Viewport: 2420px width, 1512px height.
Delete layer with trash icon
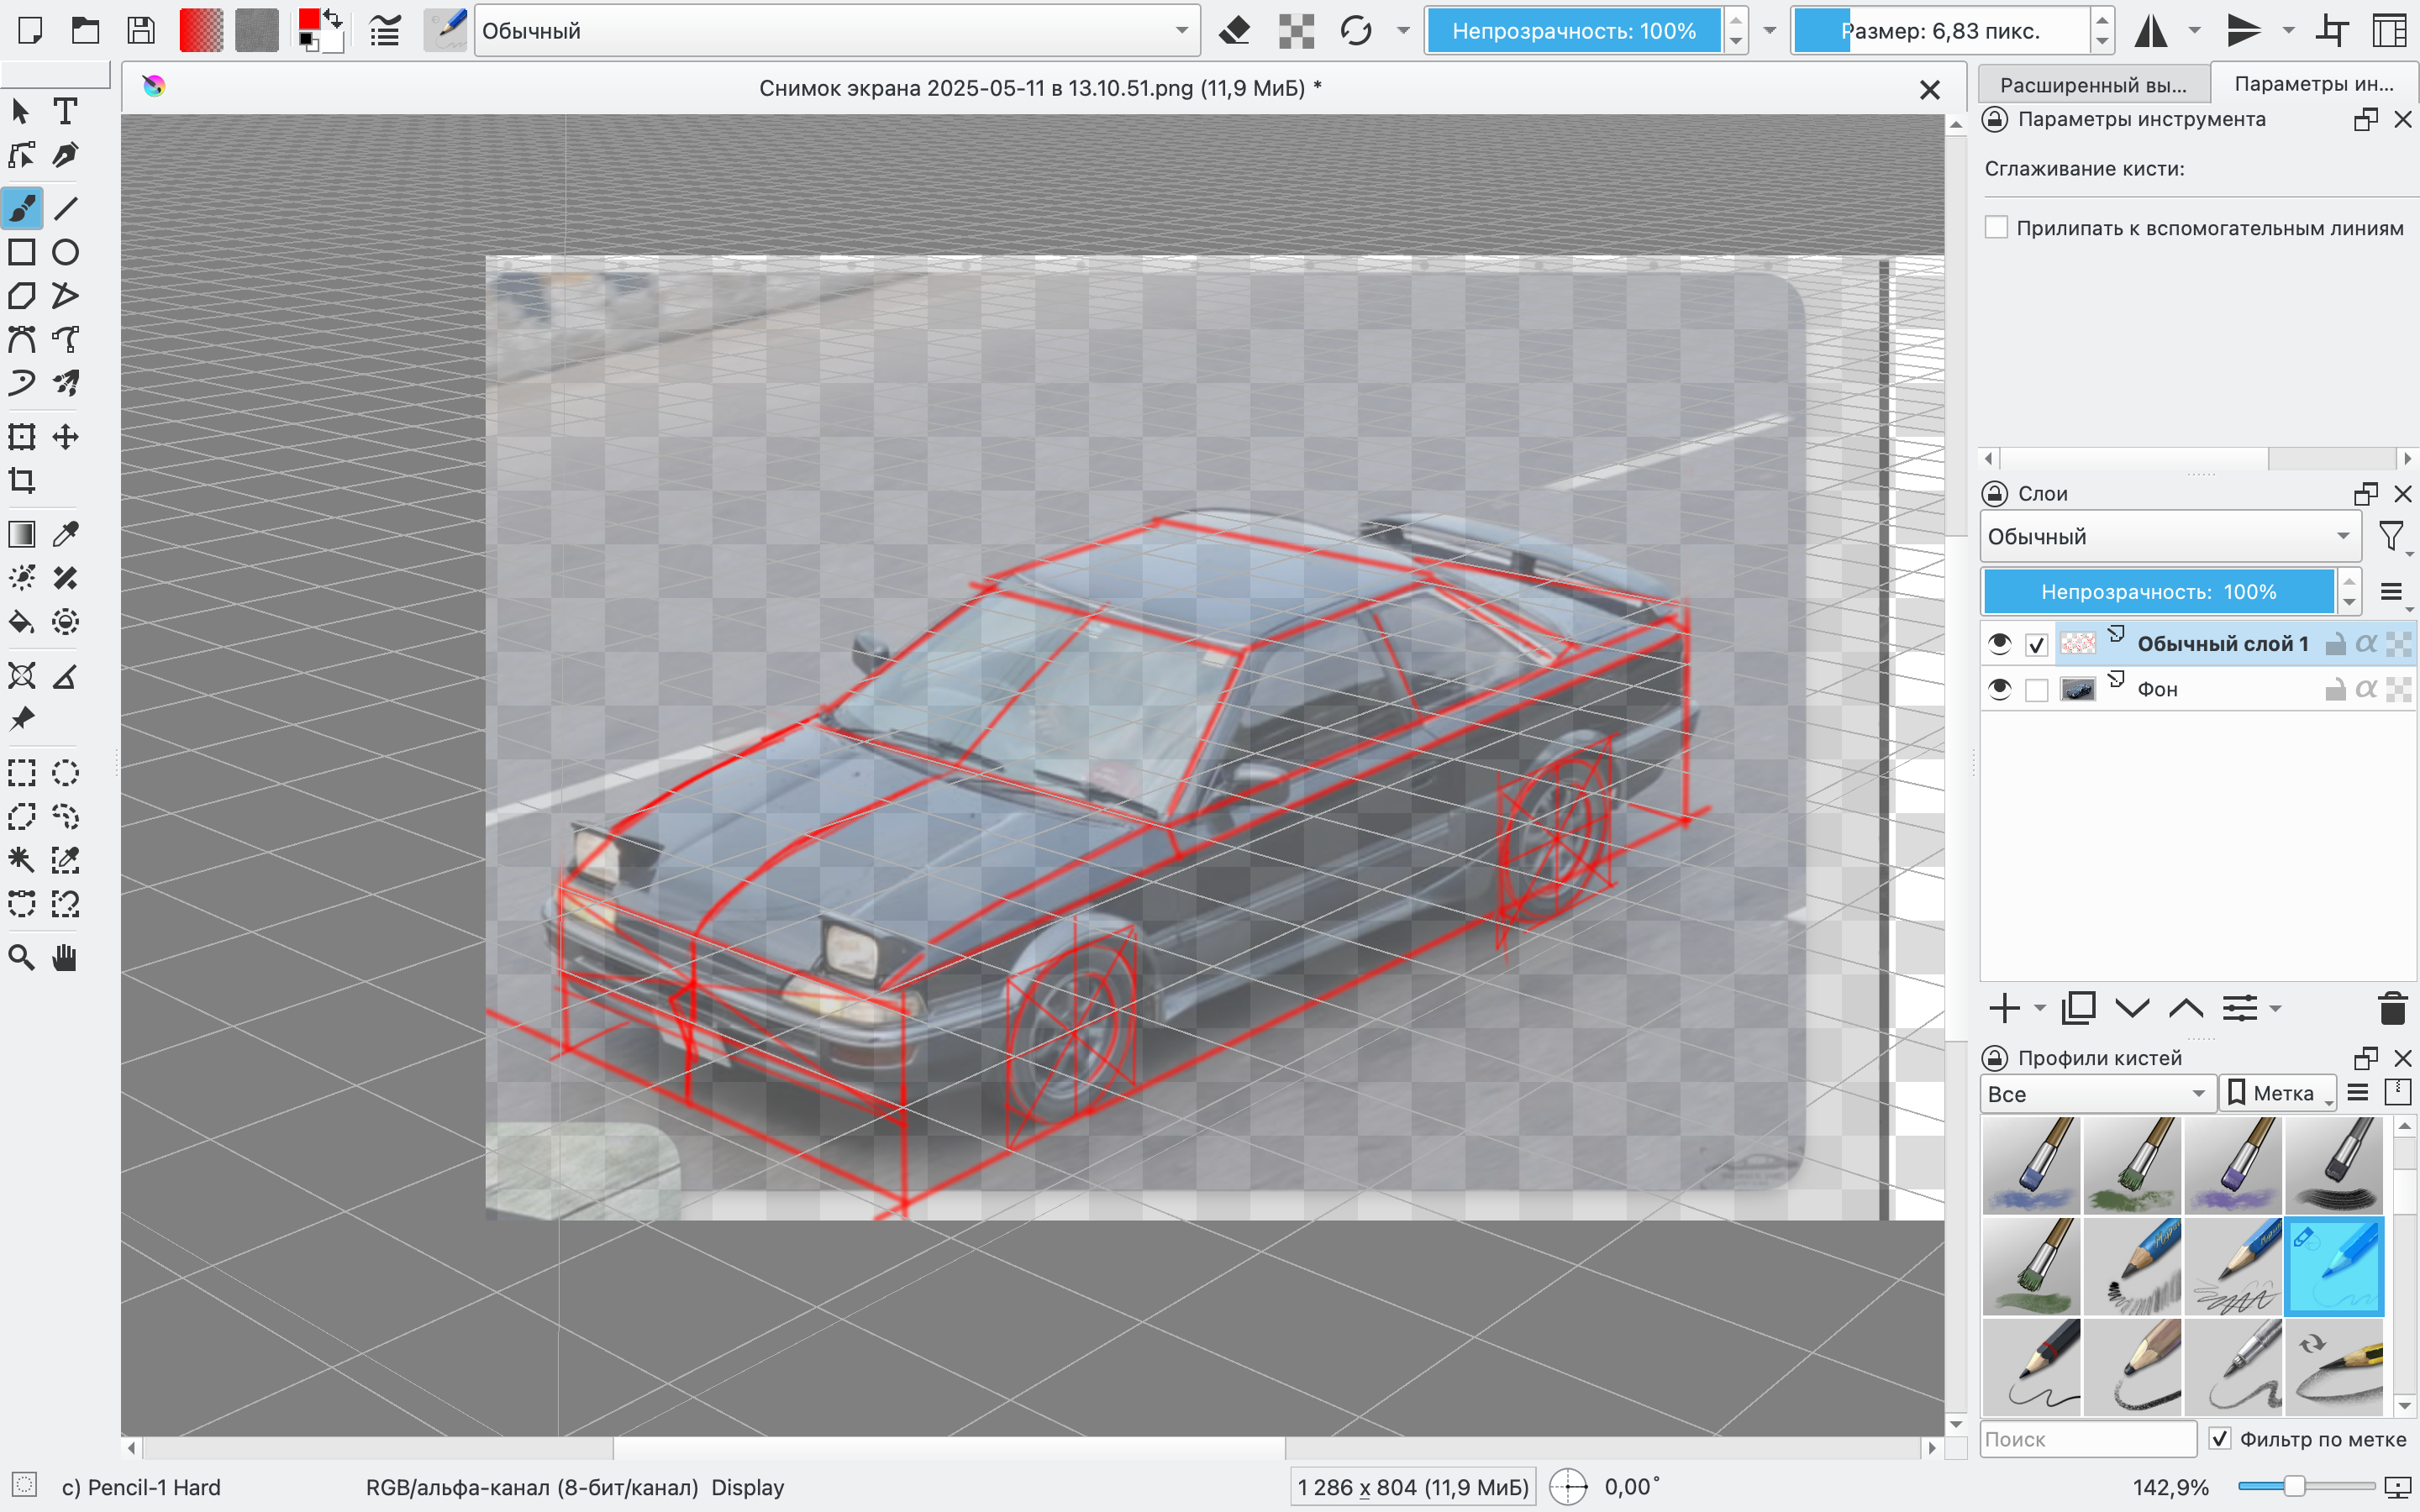click(2392, 1008)
